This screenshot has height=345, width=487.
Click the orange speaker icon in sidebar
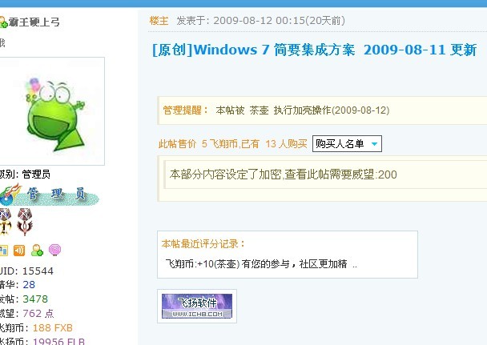coord(19,251)
